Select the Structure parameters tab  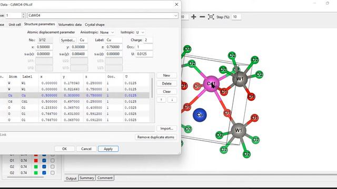click(39, 24)
